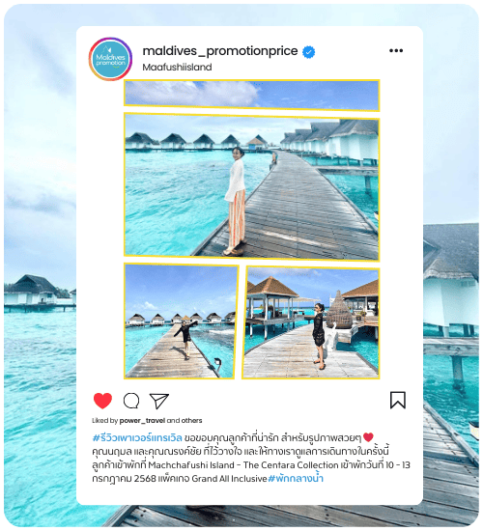This screenshot has height=531, width=483.
Task: Click the power_travel liker username
Action: pos(142,421)
